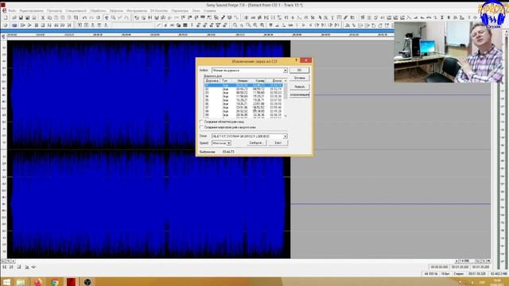
Task: Click the Воспроизведение (play) dialog button
Action: (x=299, y=95)
